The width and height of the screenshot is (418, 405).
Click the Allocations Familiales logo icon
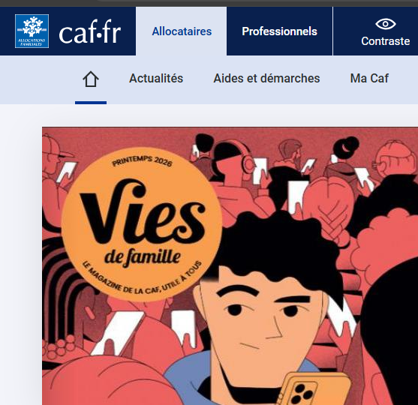tap(32, 31)
